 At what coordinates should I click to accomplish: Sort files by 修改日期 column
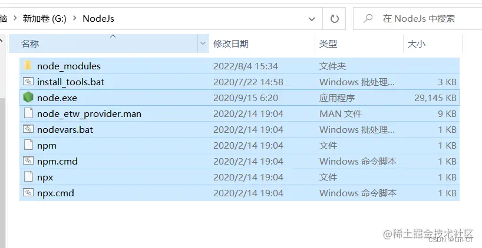[231, 44]
